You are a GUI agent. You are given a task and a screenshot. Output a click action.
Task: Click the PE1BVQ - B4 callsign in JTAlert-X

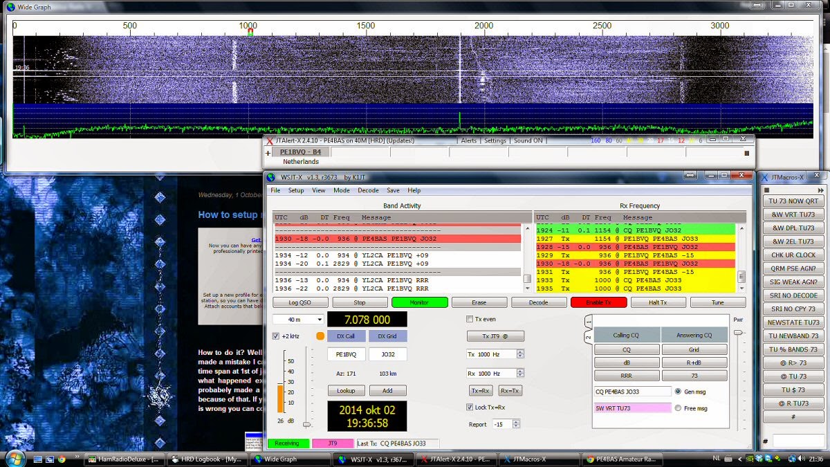click(300, 152)
